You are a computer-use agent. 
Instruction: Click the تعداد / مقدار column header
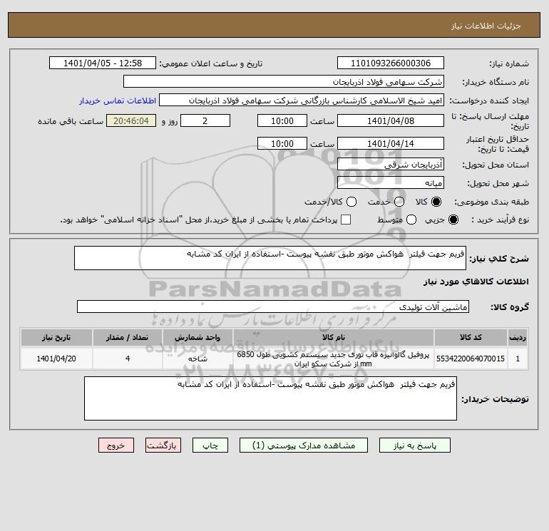coord(128,337)
